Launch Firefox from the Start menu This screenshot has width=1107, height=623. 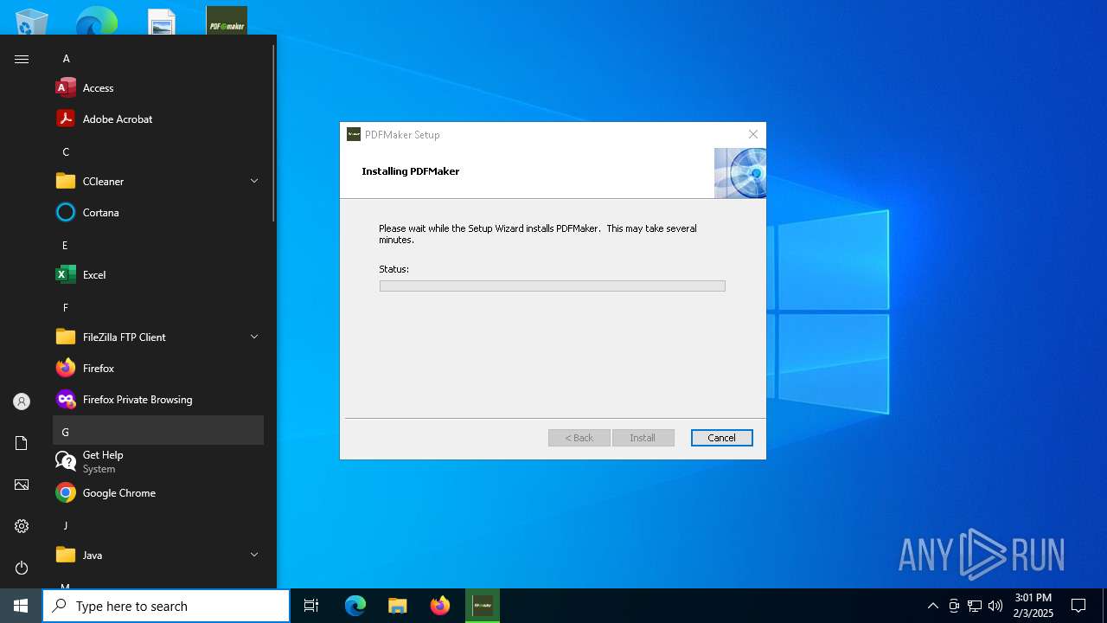coord(158,368)
